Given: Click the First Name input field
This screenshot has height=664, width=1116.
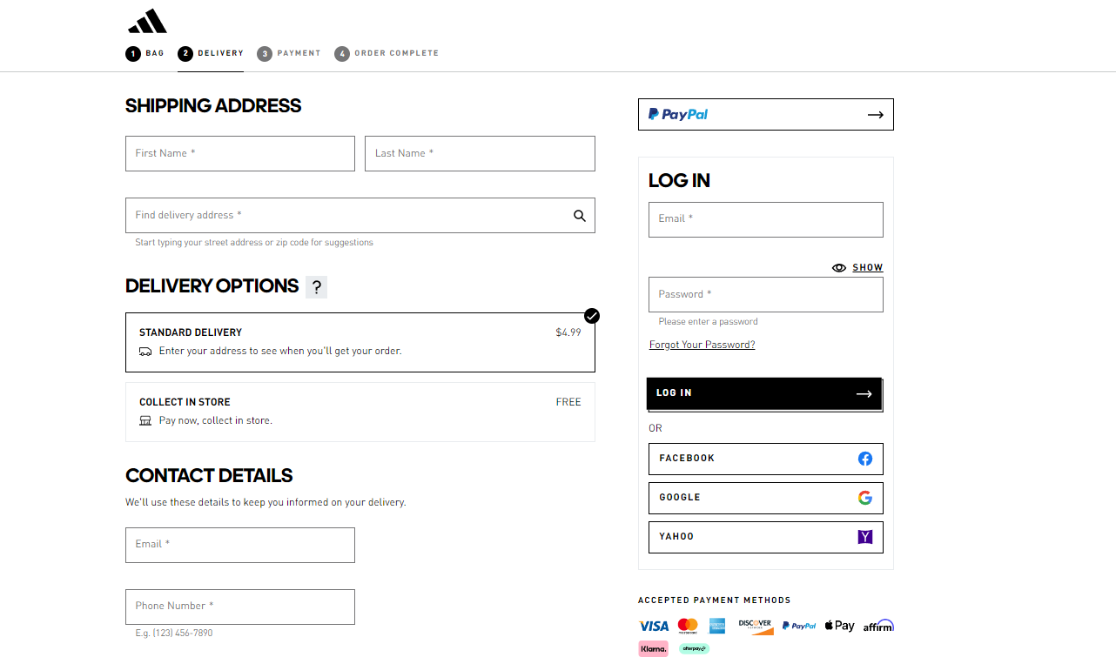Looking at the screenshot, I should coord(240,153).
